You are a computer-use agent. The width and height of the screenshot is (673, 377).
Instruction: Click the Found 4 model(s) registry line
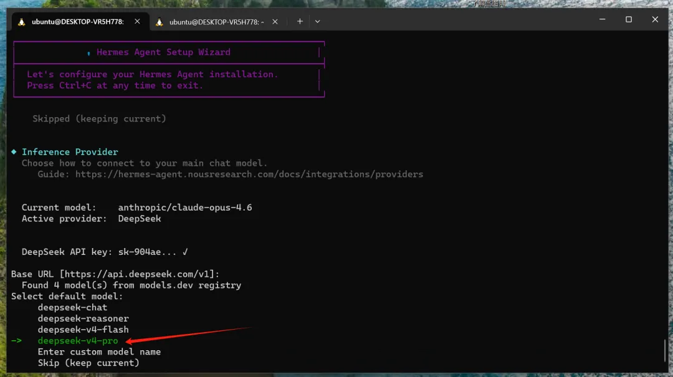(x=131, y=285)
